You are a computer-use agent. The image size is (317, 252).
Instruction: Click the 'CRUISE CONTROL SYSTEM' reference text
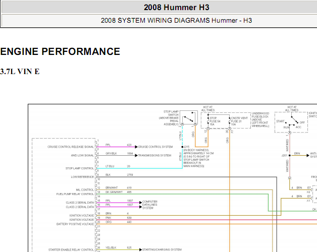pos(155,147)
